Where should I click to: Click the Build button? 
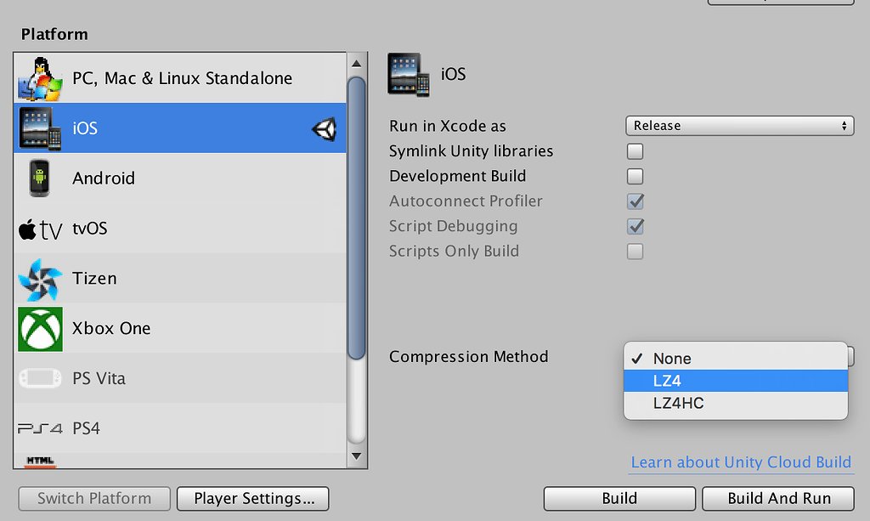point(619,499)
